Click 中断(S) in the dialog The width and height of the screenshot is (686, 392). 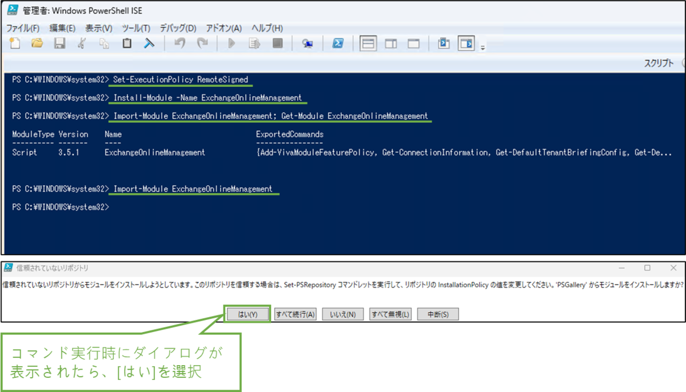438,314
